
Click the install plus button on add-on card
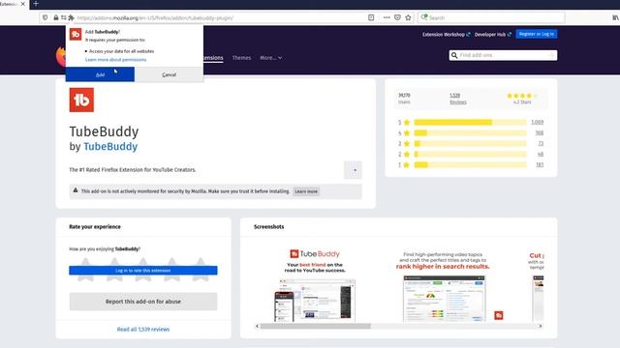coord(353,170)
